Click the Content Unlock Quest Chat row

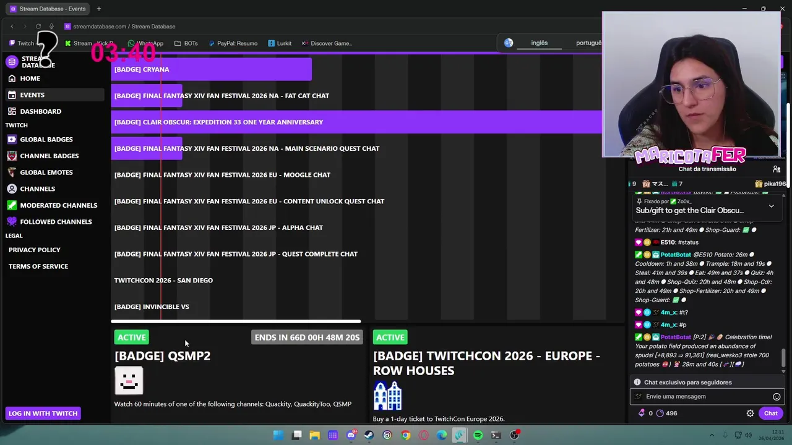click(x=249, y=201)
